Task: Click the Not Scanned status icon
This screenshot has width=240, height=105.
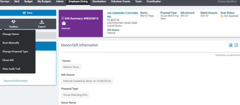Action: 222,16
